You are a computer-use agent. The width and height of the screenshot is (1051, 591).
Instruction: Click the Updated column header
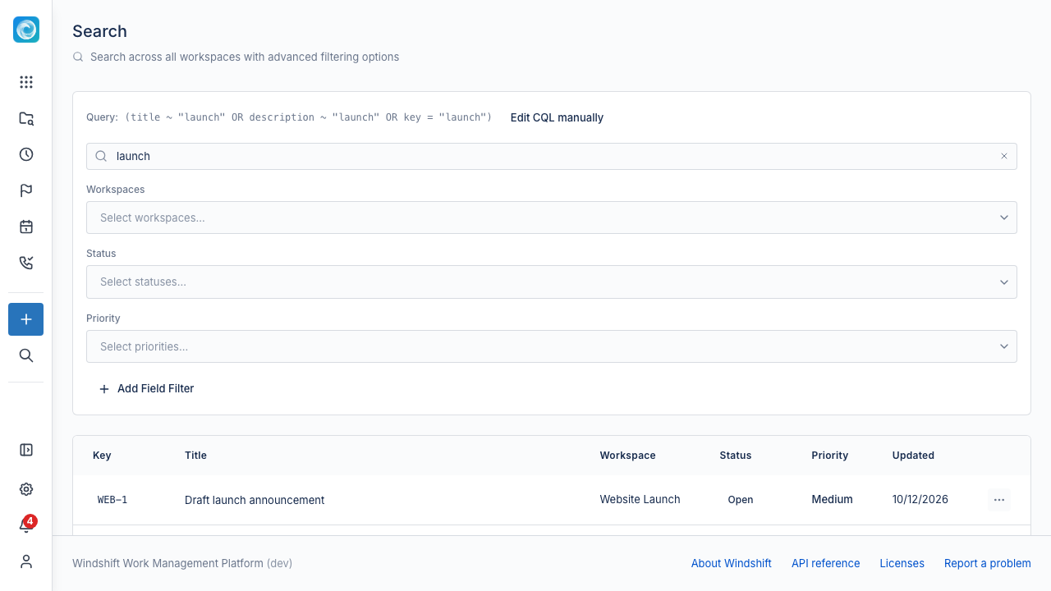tap(913, 456)
